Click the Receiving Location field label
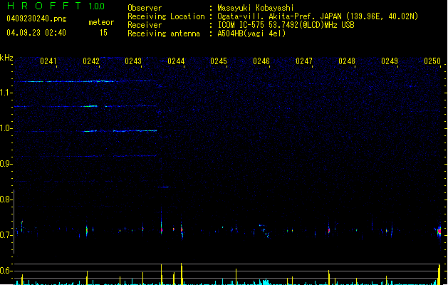 tap(166, 16)
